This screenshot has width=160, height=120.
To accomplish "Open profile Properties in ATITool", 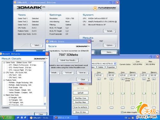I will [111, 67].
